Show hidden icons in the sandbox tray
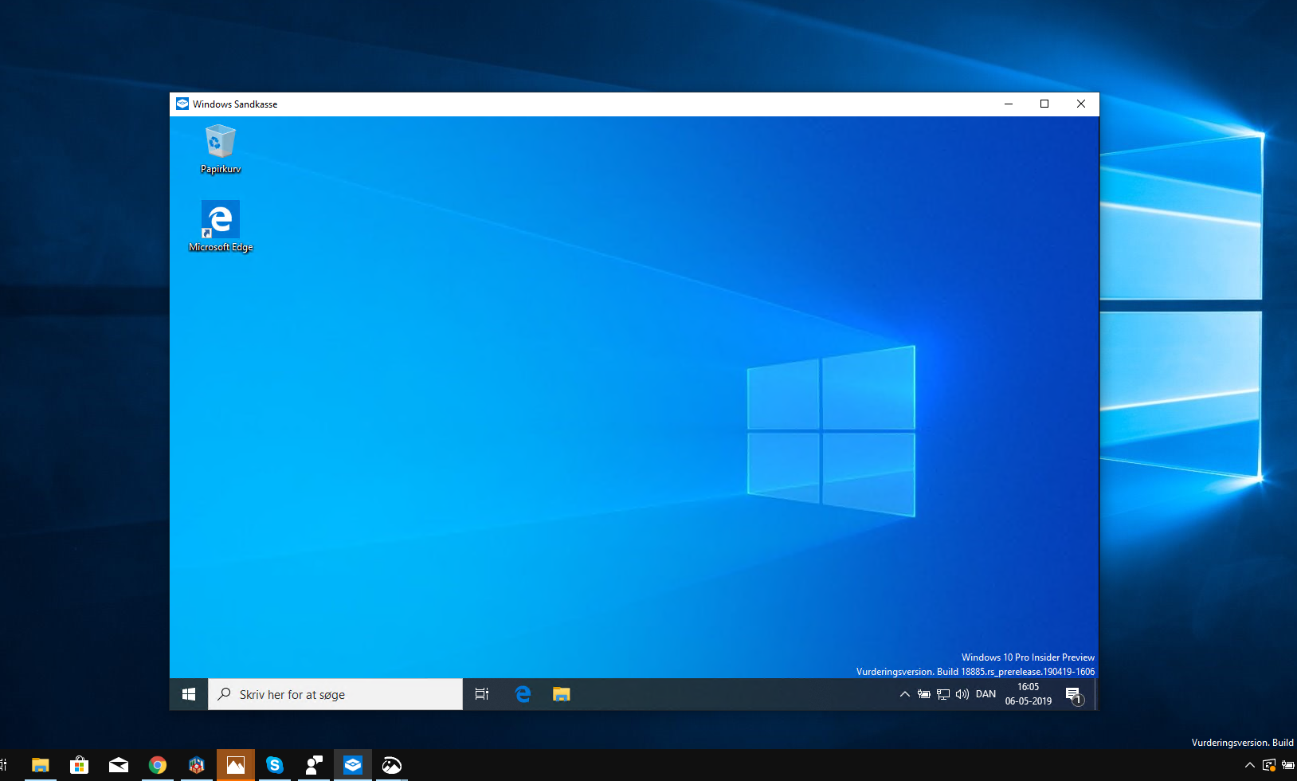Viewport: 1297px width, 781px height. (905, 693)
